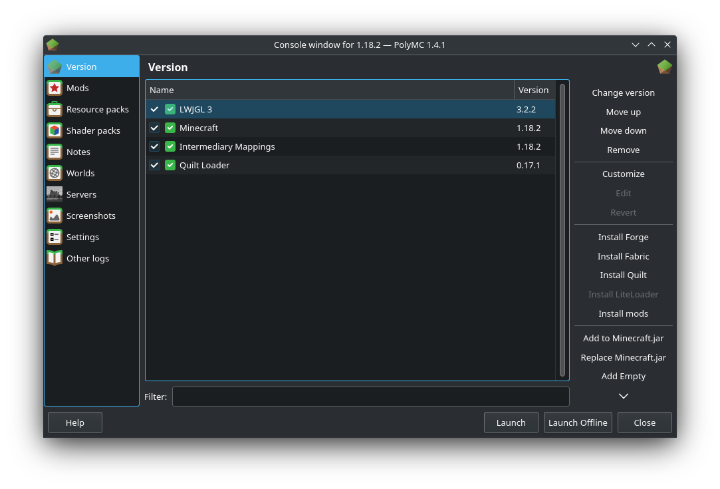This screenshot has height=489, width=720.
Task: Disable the Intermediary Mappings checkbox
Action: 154,146
